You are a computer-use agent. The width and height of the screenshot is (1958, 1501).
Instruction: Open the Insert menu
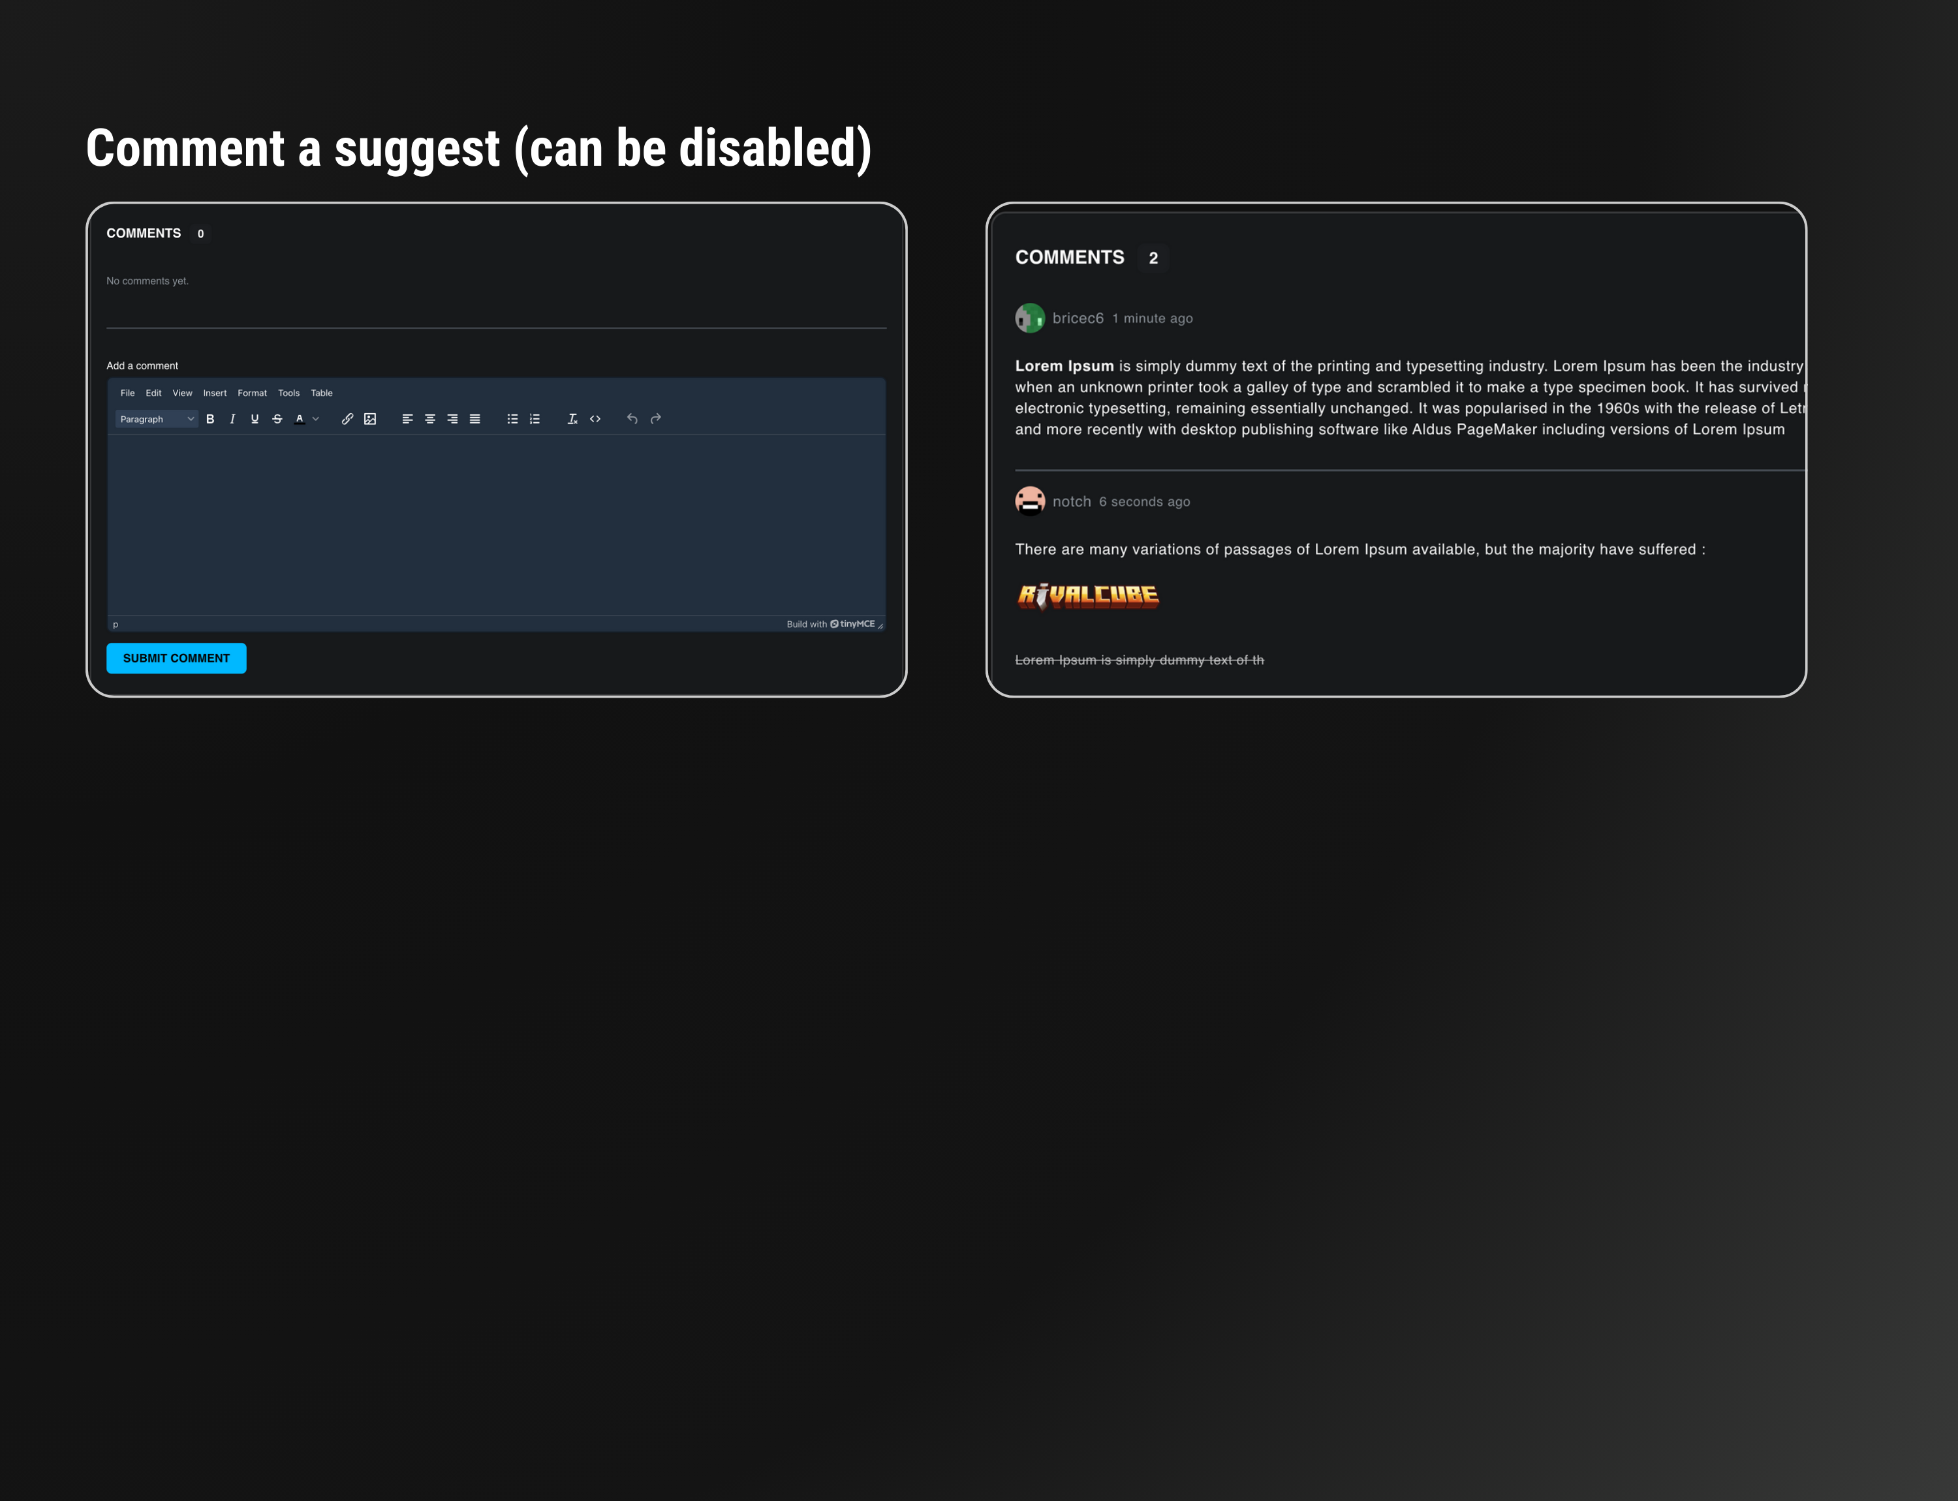[x=215, y=393]
